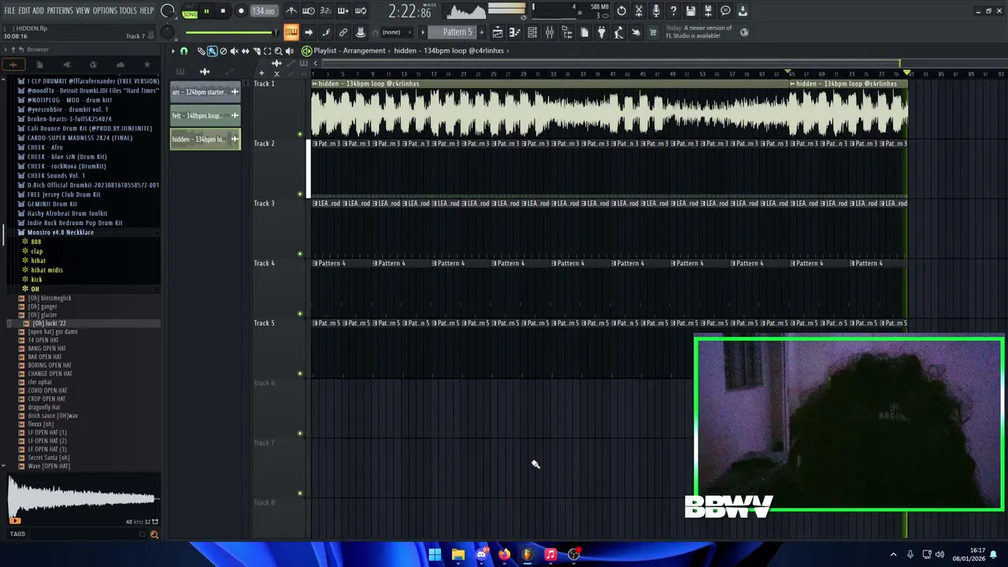Select the 'arc - 124bpm starter' clip in picker
1008x567 pixels.
click(x=206, y=92)
